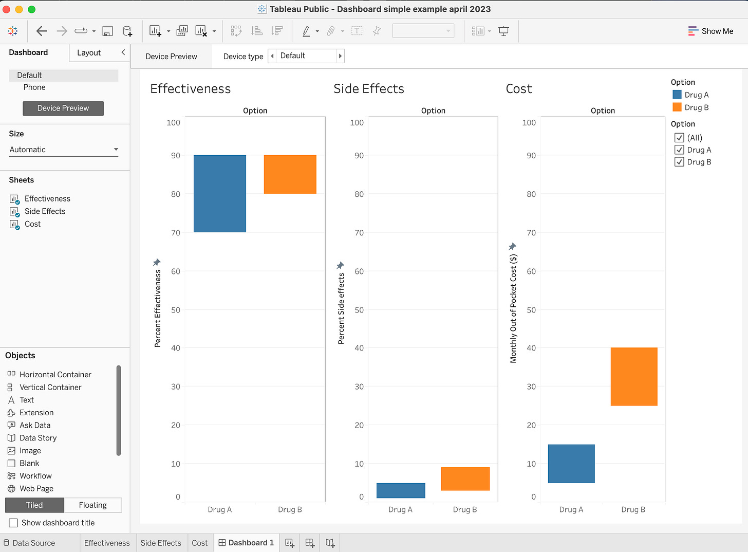Add a new dashboard via the bottom icon
This screenshot has height=552, width=748.
[309, 542]
